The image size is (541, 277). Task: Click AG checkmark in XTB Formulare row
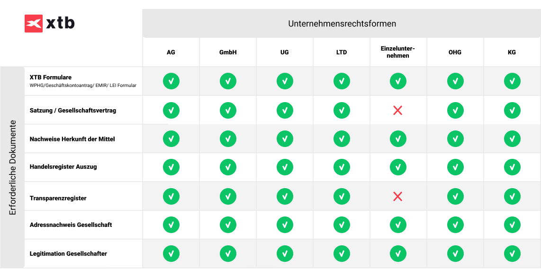[171, 81]
